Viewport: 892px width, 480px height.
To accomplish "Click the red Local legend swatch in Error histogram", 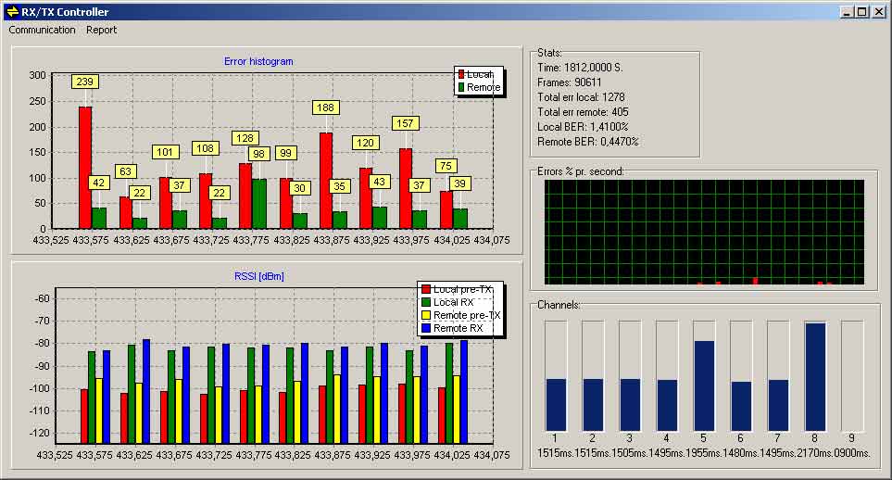I will (461, 74).
